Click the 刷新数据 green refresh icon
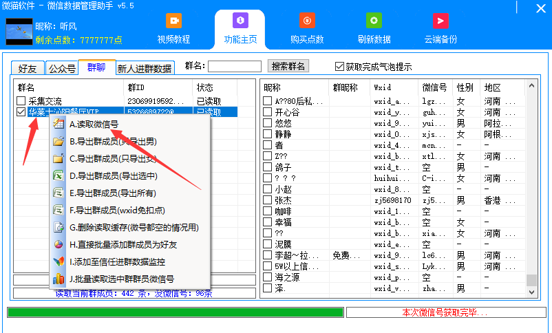The height and width of the screenshot is (333, 552). coord(374,21)
